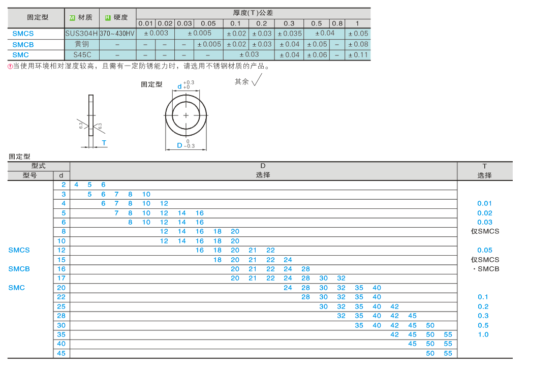
Task: Select d value 45 in the d column
Action: click(61, 353)
